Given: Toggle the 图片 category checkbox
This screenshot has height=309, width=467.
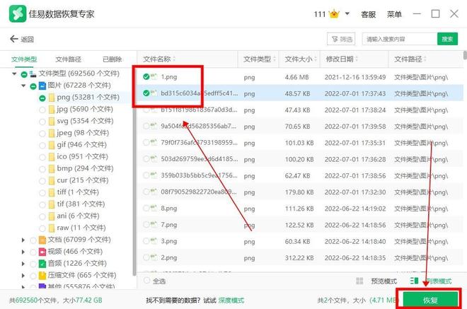Looking at the screenshot, I should coord(33,86).
